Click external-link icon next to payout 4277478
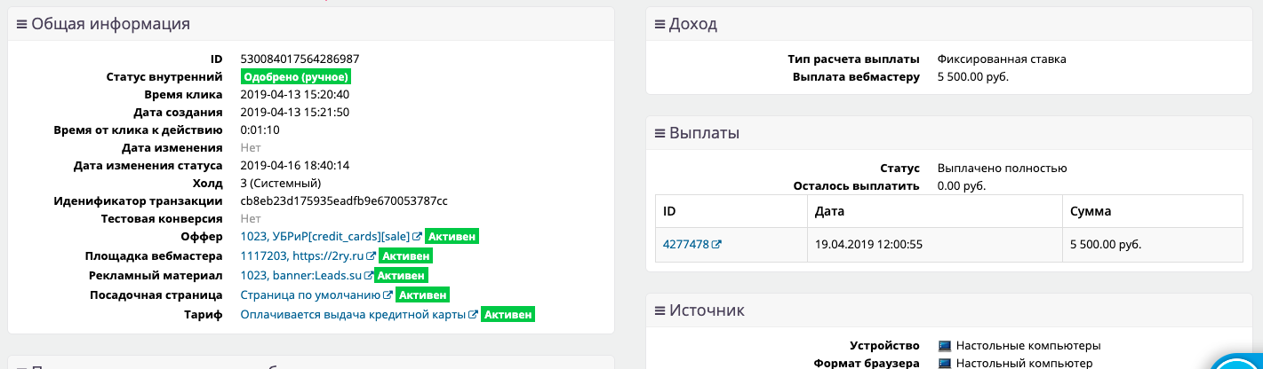Image resolution: width=1263 pixels, height=369 pixels. point(716,245)
